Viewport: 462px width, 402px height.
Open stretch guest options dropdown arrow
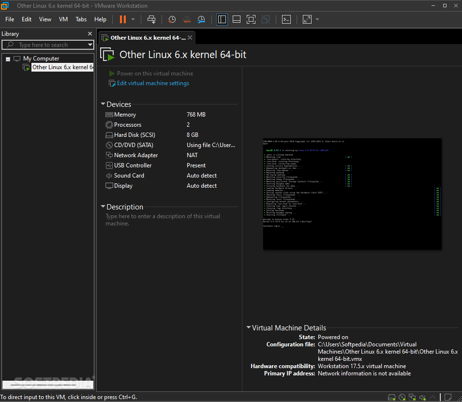(x=317, y=19)
